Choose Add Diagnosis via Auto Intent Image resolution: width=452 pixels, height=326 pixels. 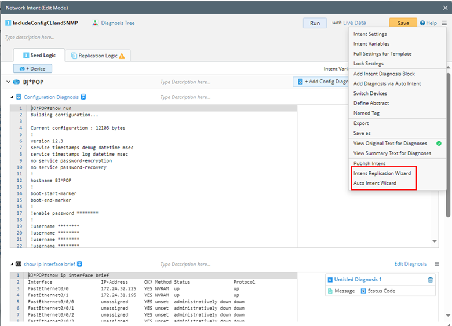click(x=387, y=83)
